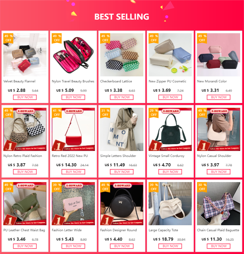Screen dimensions: 244x254
Task: Click the Follow the Store coupon banner on white shoulder bag
Action: point(224,148)
